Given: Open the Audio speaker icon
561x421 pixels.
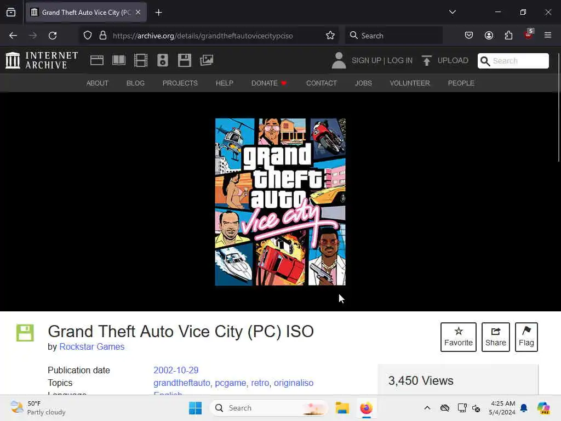Looking at the screenshot, I should 162,60.
